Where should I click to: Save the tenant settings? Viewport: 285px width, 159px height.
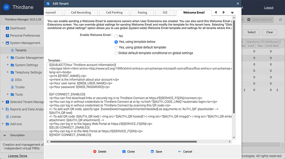pos(156,152)
